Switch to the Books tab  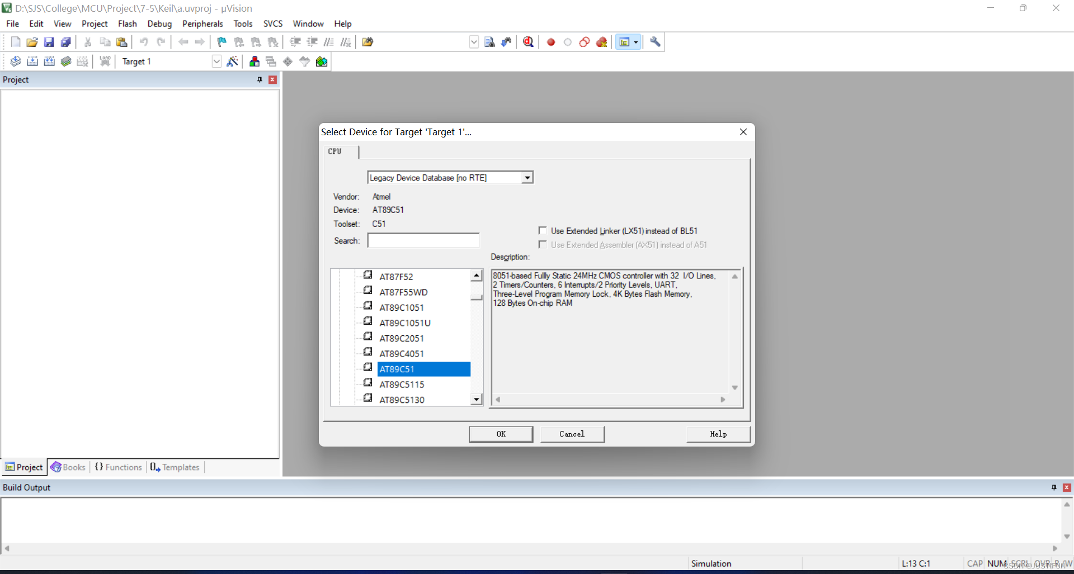[68, 467]
